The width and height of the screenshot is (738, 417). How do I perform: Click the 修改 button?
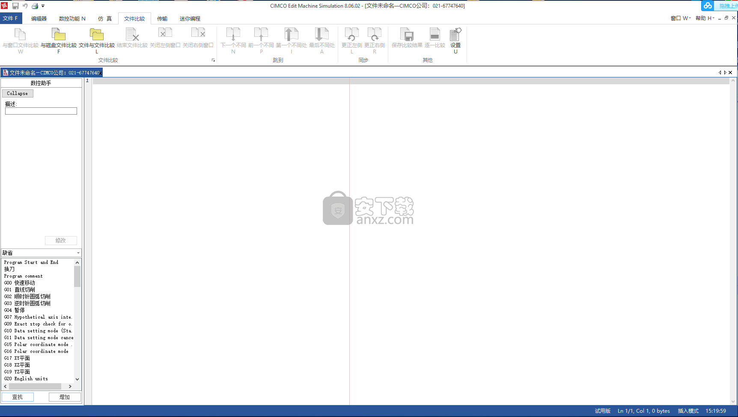pyautogui.click(x=61, y=240)
